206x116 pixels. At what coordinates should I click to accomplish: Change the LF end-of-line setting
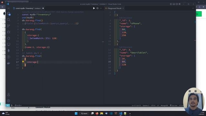[x=158, y=105]
